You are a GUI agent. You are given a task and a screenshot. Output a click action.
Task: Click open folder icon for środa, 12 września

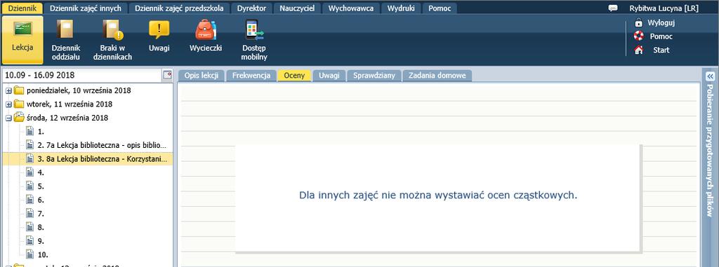(19, 118)
